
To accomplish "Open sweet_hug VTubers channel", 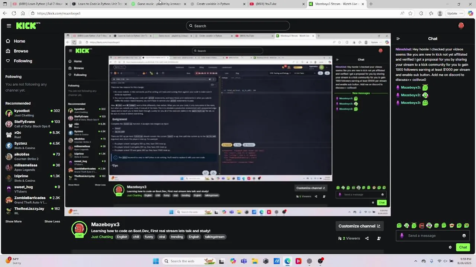I will click(x=33, y=189).
